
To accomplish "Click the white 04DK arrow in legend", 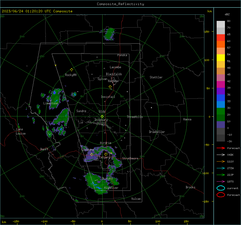I will click(221, 155).
